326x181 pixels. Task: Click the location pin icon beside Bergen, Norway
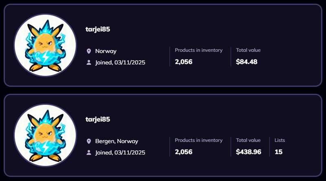pyautogui.click(x=89, y=141)
